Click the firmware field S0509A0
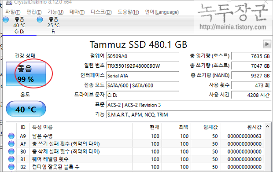273x172 pixels. tap(142, 56)
